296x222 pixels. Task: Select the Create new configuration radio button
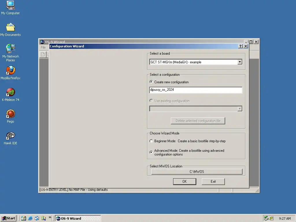[x=151, y=82]
